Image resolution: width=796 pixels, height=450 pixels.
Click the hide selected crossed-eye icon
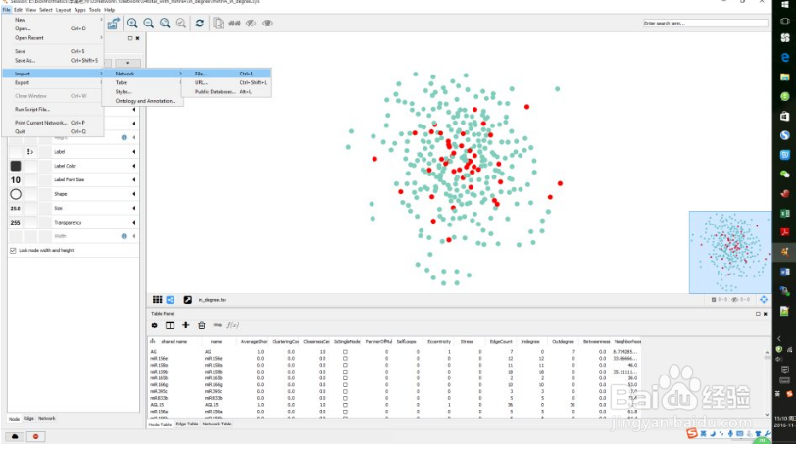click(x=251, y=23)
